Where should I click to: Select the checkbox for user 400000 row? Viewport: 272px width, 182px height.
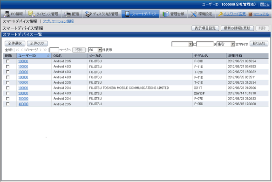7,104
